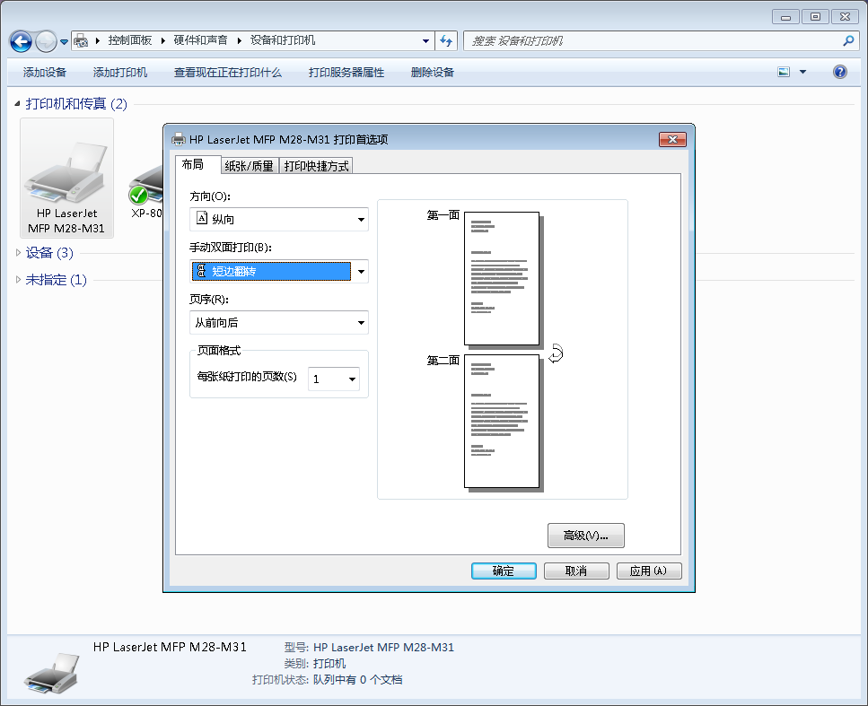Screen dimensions: 868x706
Task: Refresh the devices and printers view
Action: coord(446,41)
